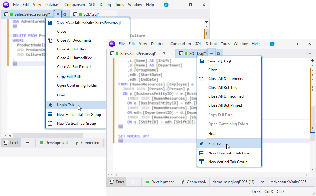316x196 pixels.
Task: Click the Ln 43 status indicator
Action: tap(256, 192)
